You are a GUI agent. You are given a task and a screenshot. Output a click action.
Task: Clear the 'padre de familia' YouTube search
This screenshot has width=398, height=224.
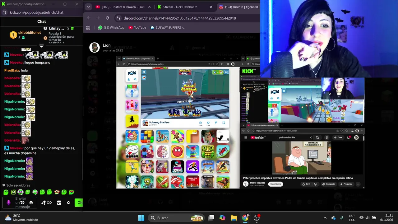pos(311,138)
